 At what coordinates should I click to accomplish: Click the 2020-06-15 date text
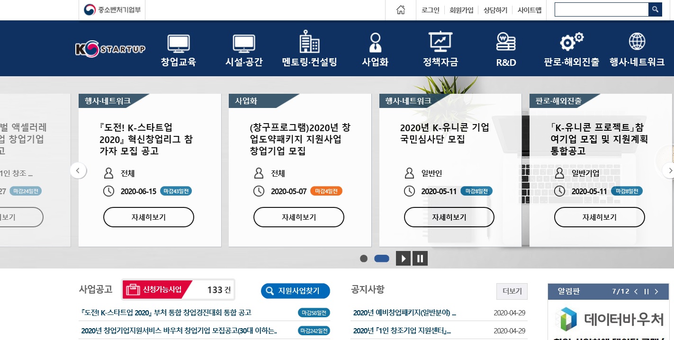pos(138,191)
